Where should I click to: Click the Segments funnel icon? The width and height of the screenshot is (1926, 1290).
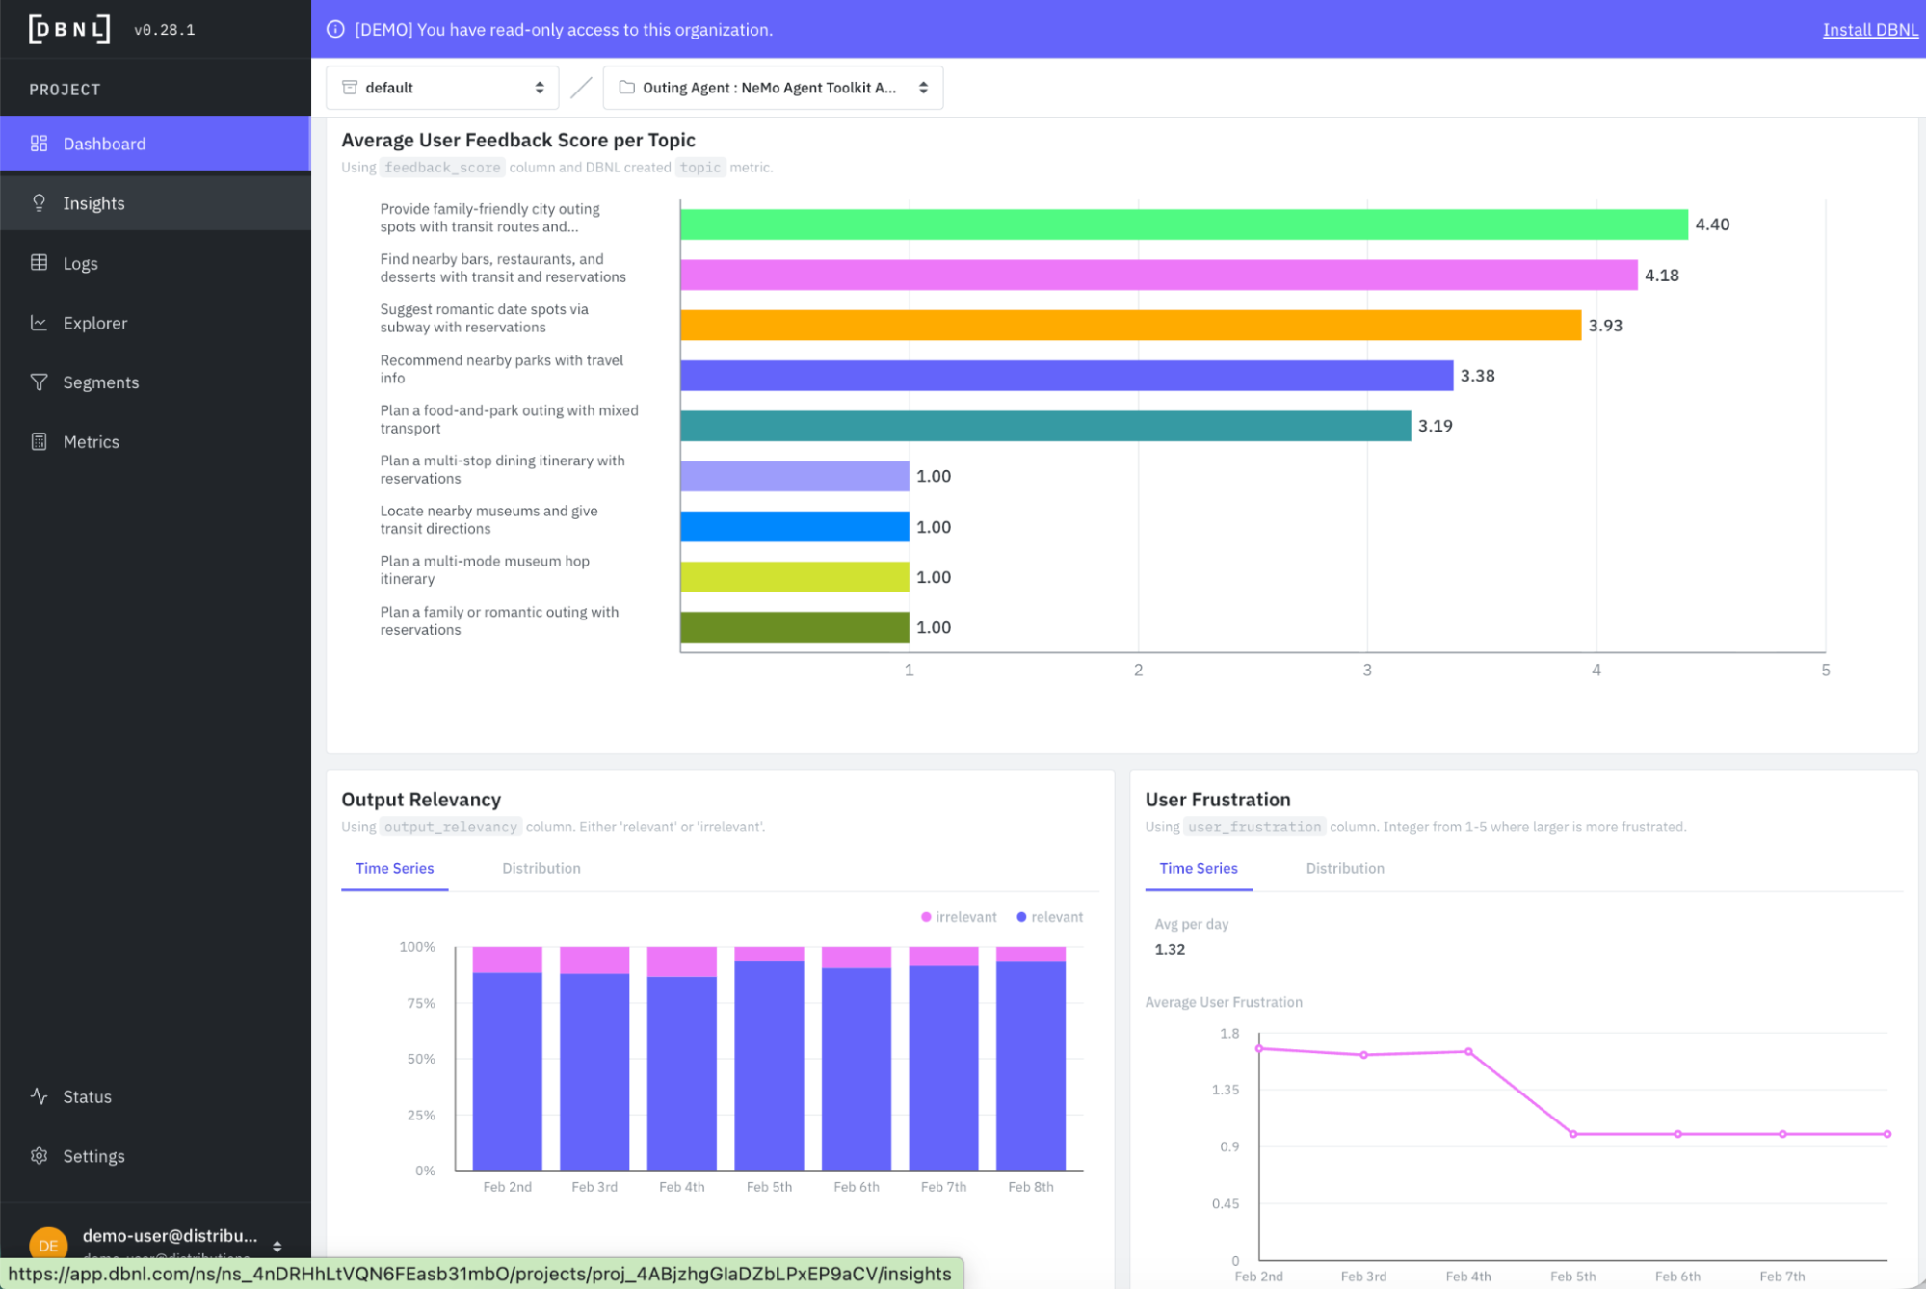(39, 382)
